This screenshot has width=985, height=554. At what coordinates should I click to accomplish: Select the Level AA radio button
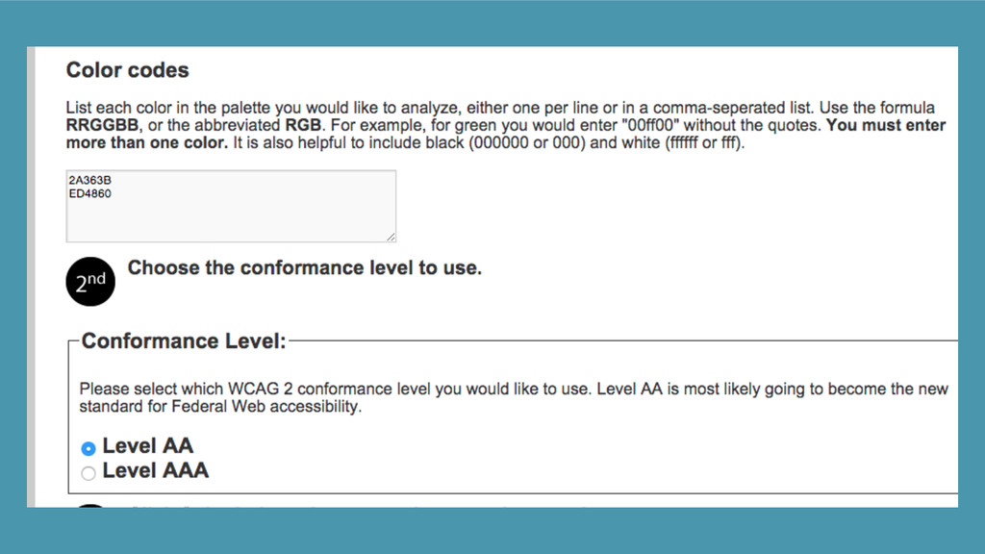click(x=88, y=448)
